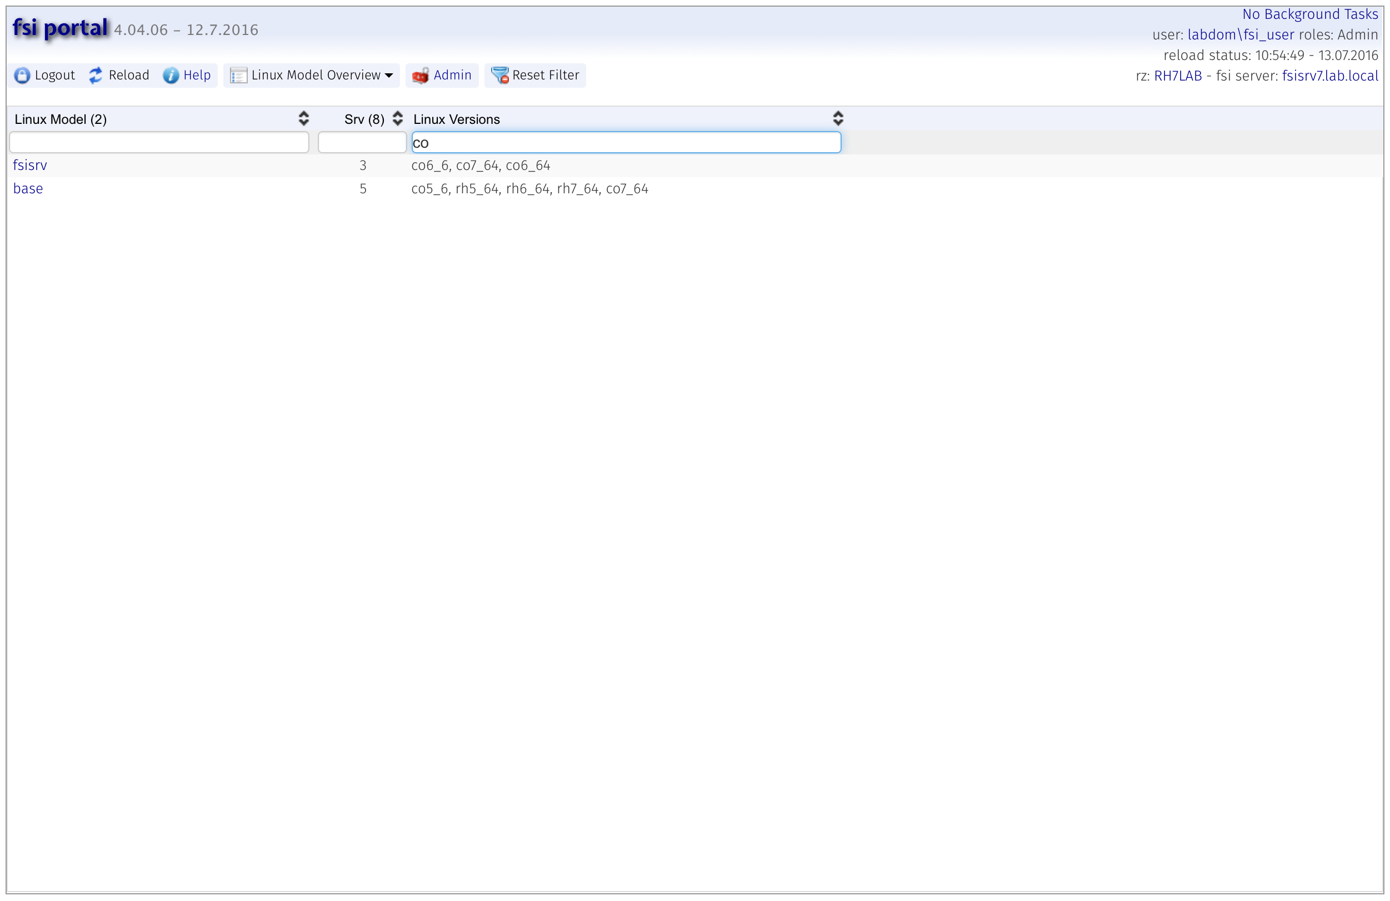1390x901 pixels.
Task: Click the fsisrv7.lab.local server link
Action: click(1330, 76)
